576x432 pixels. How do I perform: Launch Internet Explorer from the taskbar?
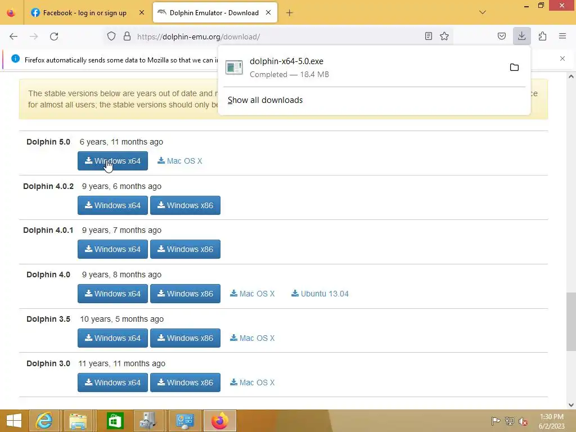[x=44, y=421]
